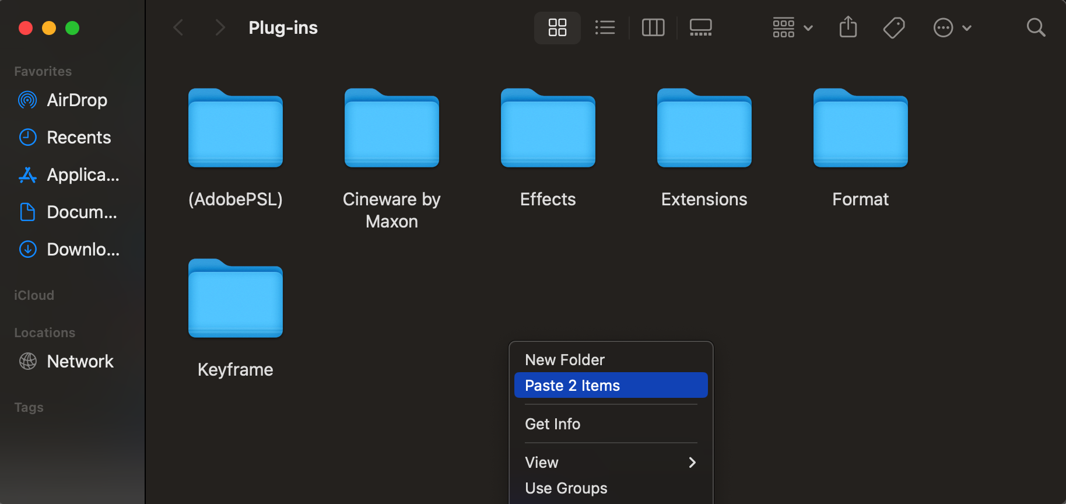Click the Search magnifier icon
This screenshot has width=1066, height=504.
click(x=1036, y=27)
